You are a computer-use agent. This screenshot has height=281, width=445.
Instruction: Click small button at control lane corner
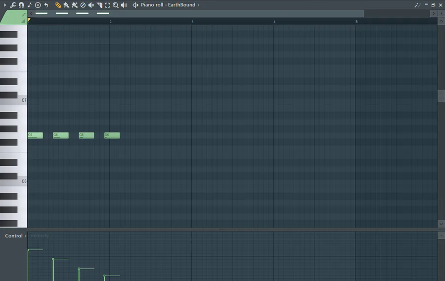coord(441,235)
